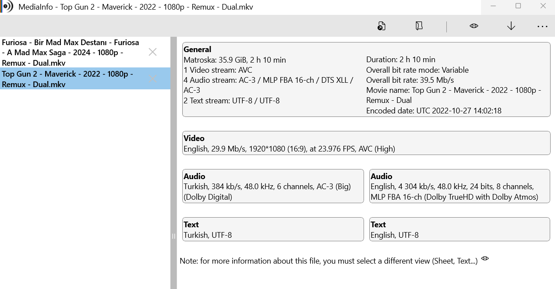The width and height of the screenshot is (555, 289).
Task: Close the MediaInfo window
Action: [543, 6]
